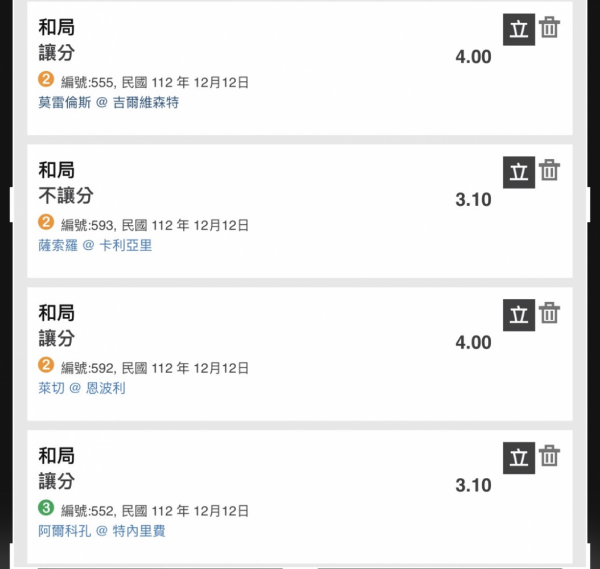This screenshot has width=600, height=569.
Task: Click orange badge beside 編號:592
Action: click(46, 365)
